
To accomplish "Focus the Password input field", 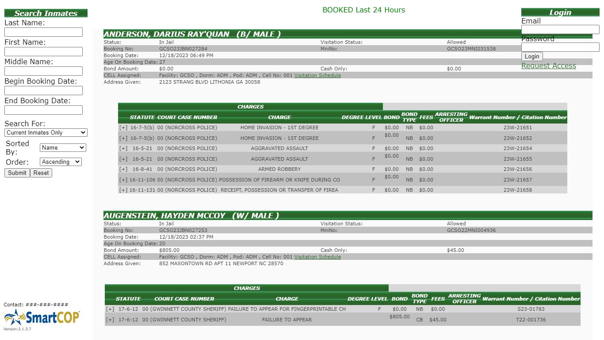I will point(560,47).
